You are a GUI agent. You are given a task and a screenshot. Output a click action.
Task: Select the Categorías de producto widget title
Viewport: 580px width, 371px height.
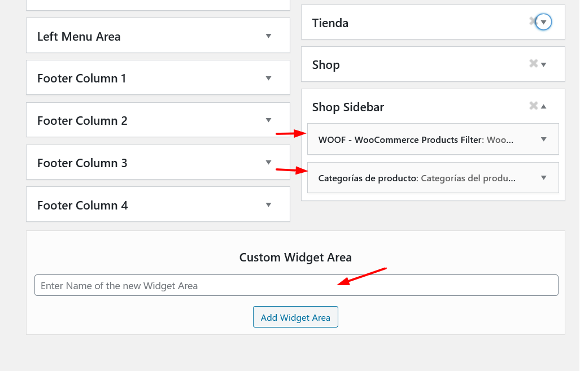[368, 178]
